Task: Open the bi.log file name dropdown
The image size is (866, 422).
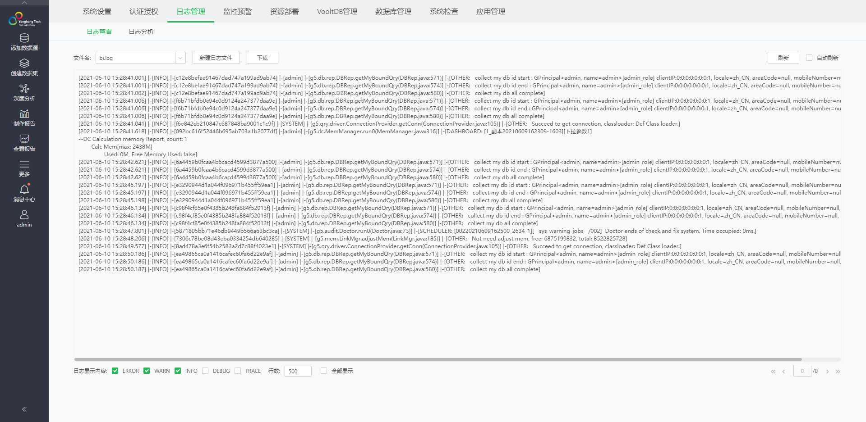Action: click(x=180, y=58)
